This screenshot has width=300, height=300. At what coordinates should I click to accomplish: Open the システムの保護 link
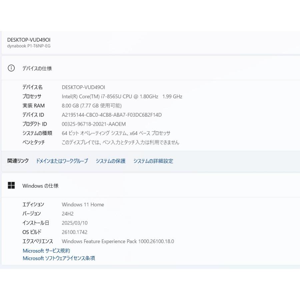click(x=111, y=161)
